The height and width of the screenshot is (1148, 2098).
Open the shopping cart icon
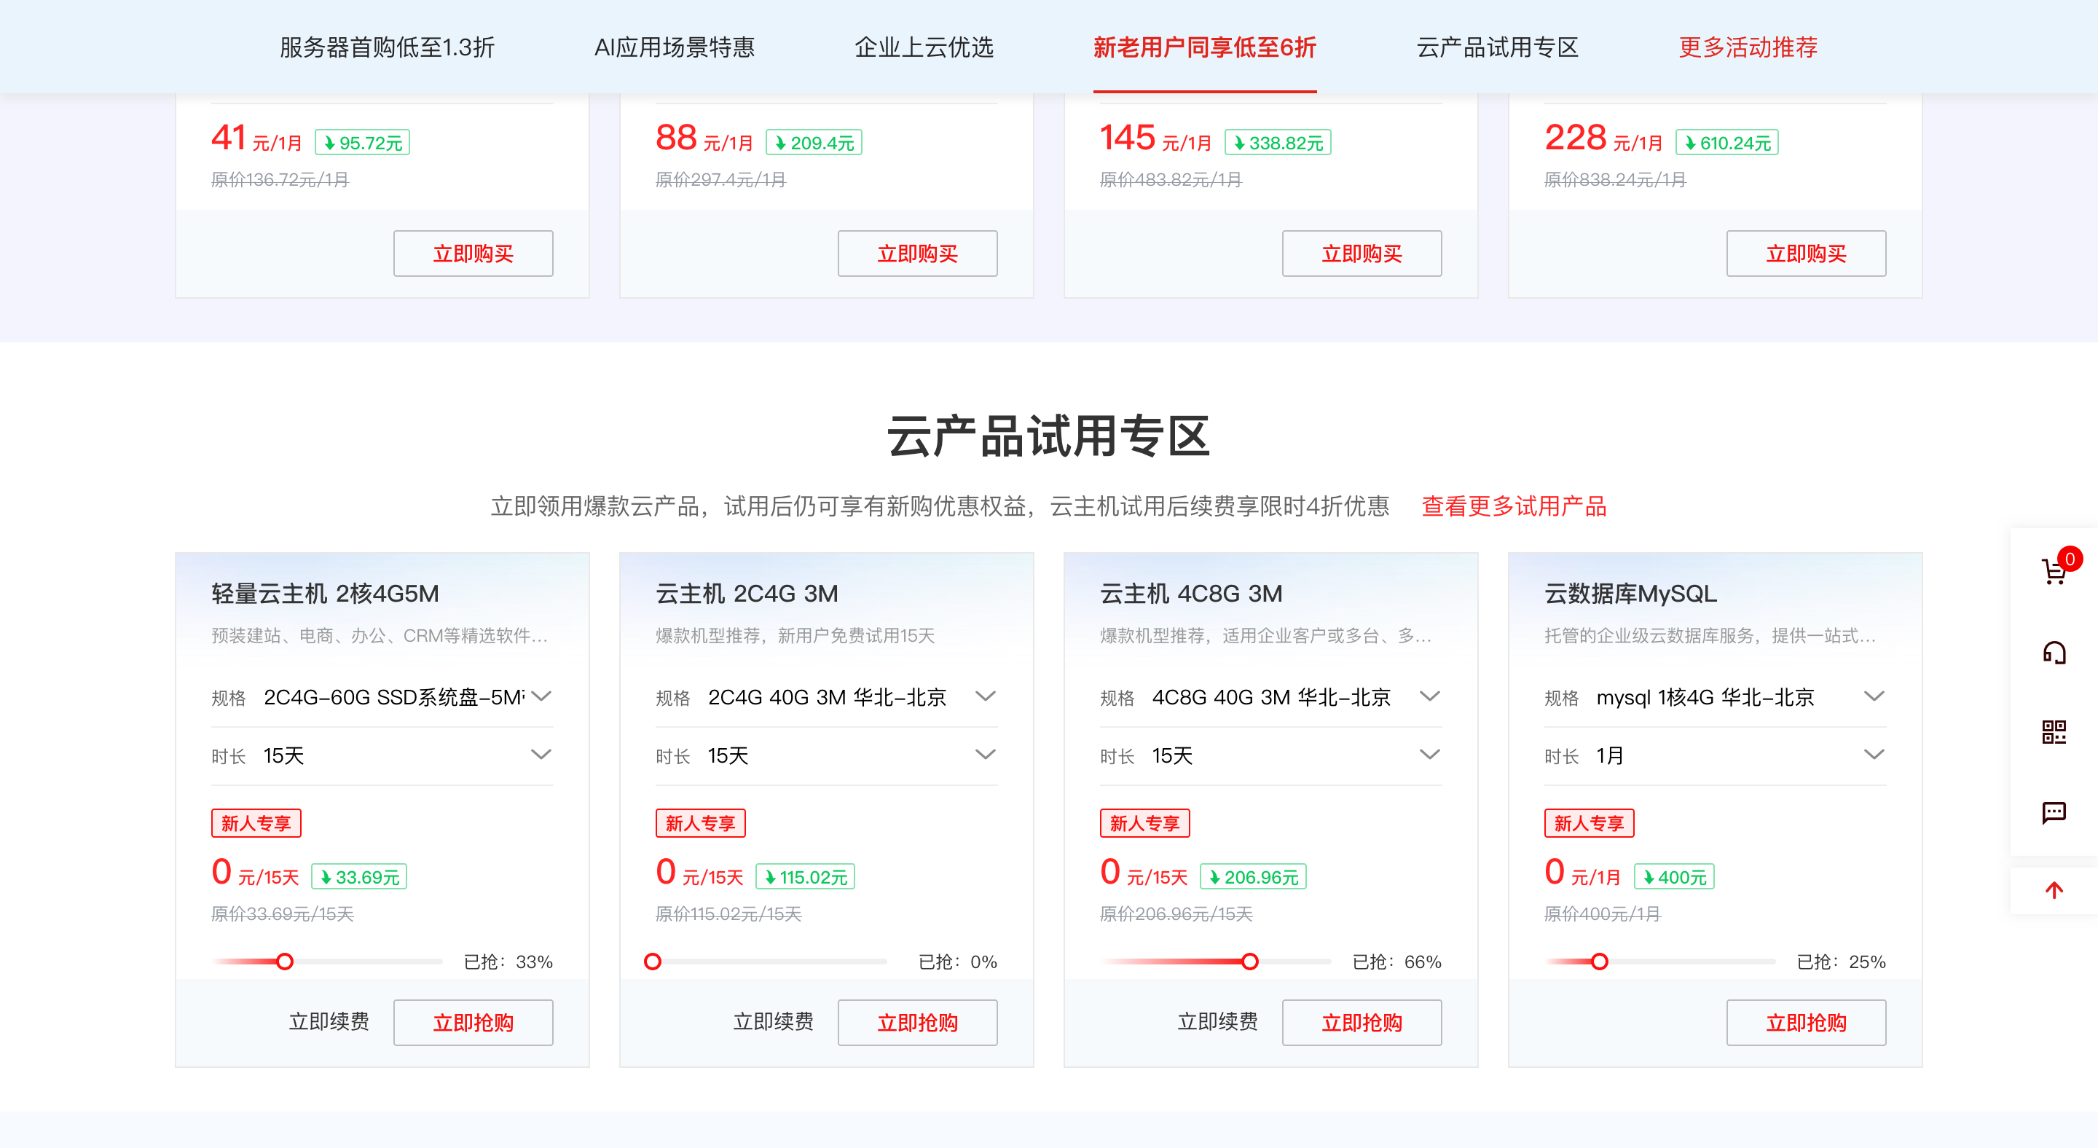click(2054, 572)
